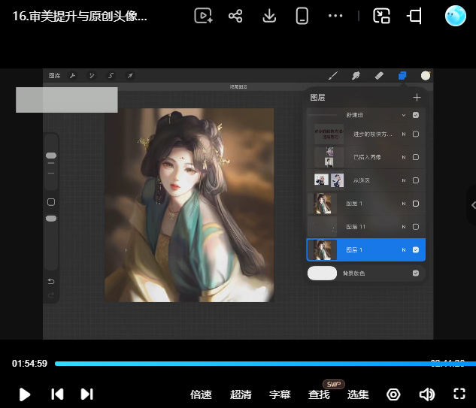This screenshot has width=476, height=408.
Task: Share this video
Action: [235, 16]
